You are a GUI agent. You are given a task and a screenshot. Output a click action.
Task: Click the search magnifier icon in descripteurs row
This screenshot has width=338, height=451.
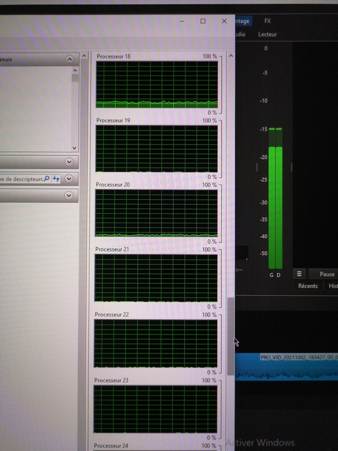[x=47, y=179]
